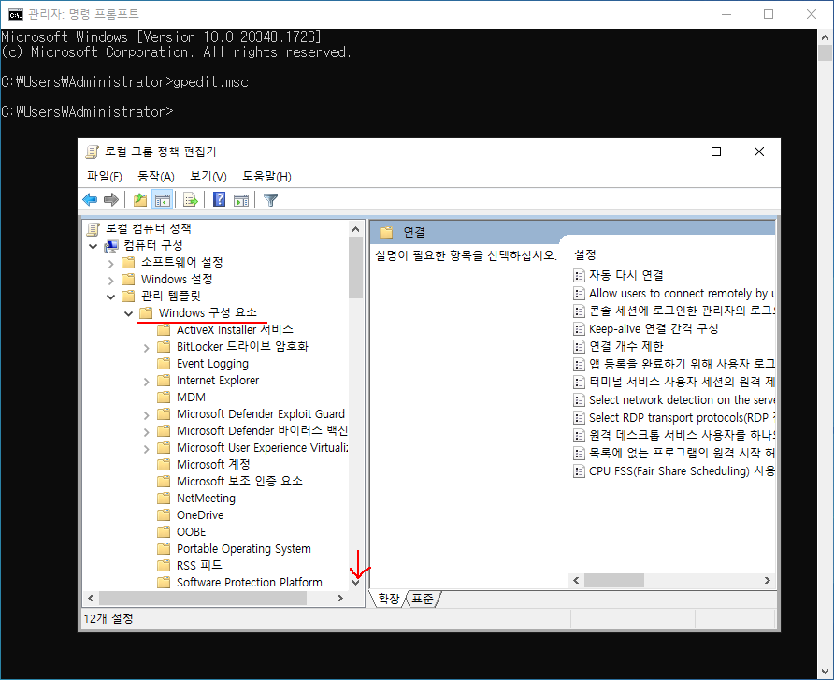Click the 설정 column header

point(585,254)
